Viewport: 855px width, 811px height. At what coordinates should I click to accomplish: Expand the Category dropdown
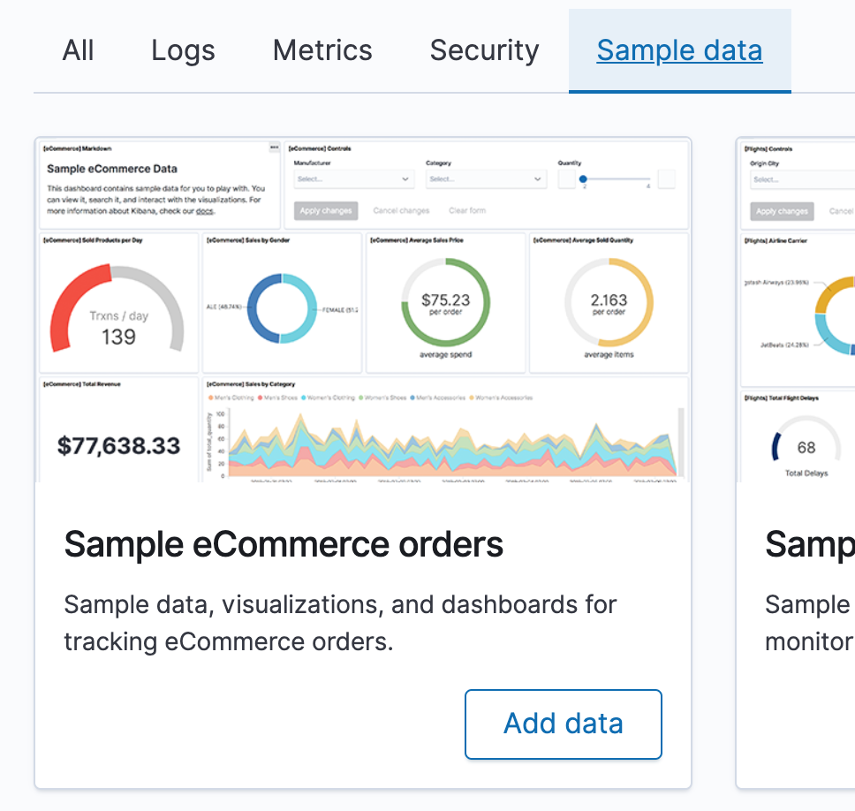click(x=486, y=179)
